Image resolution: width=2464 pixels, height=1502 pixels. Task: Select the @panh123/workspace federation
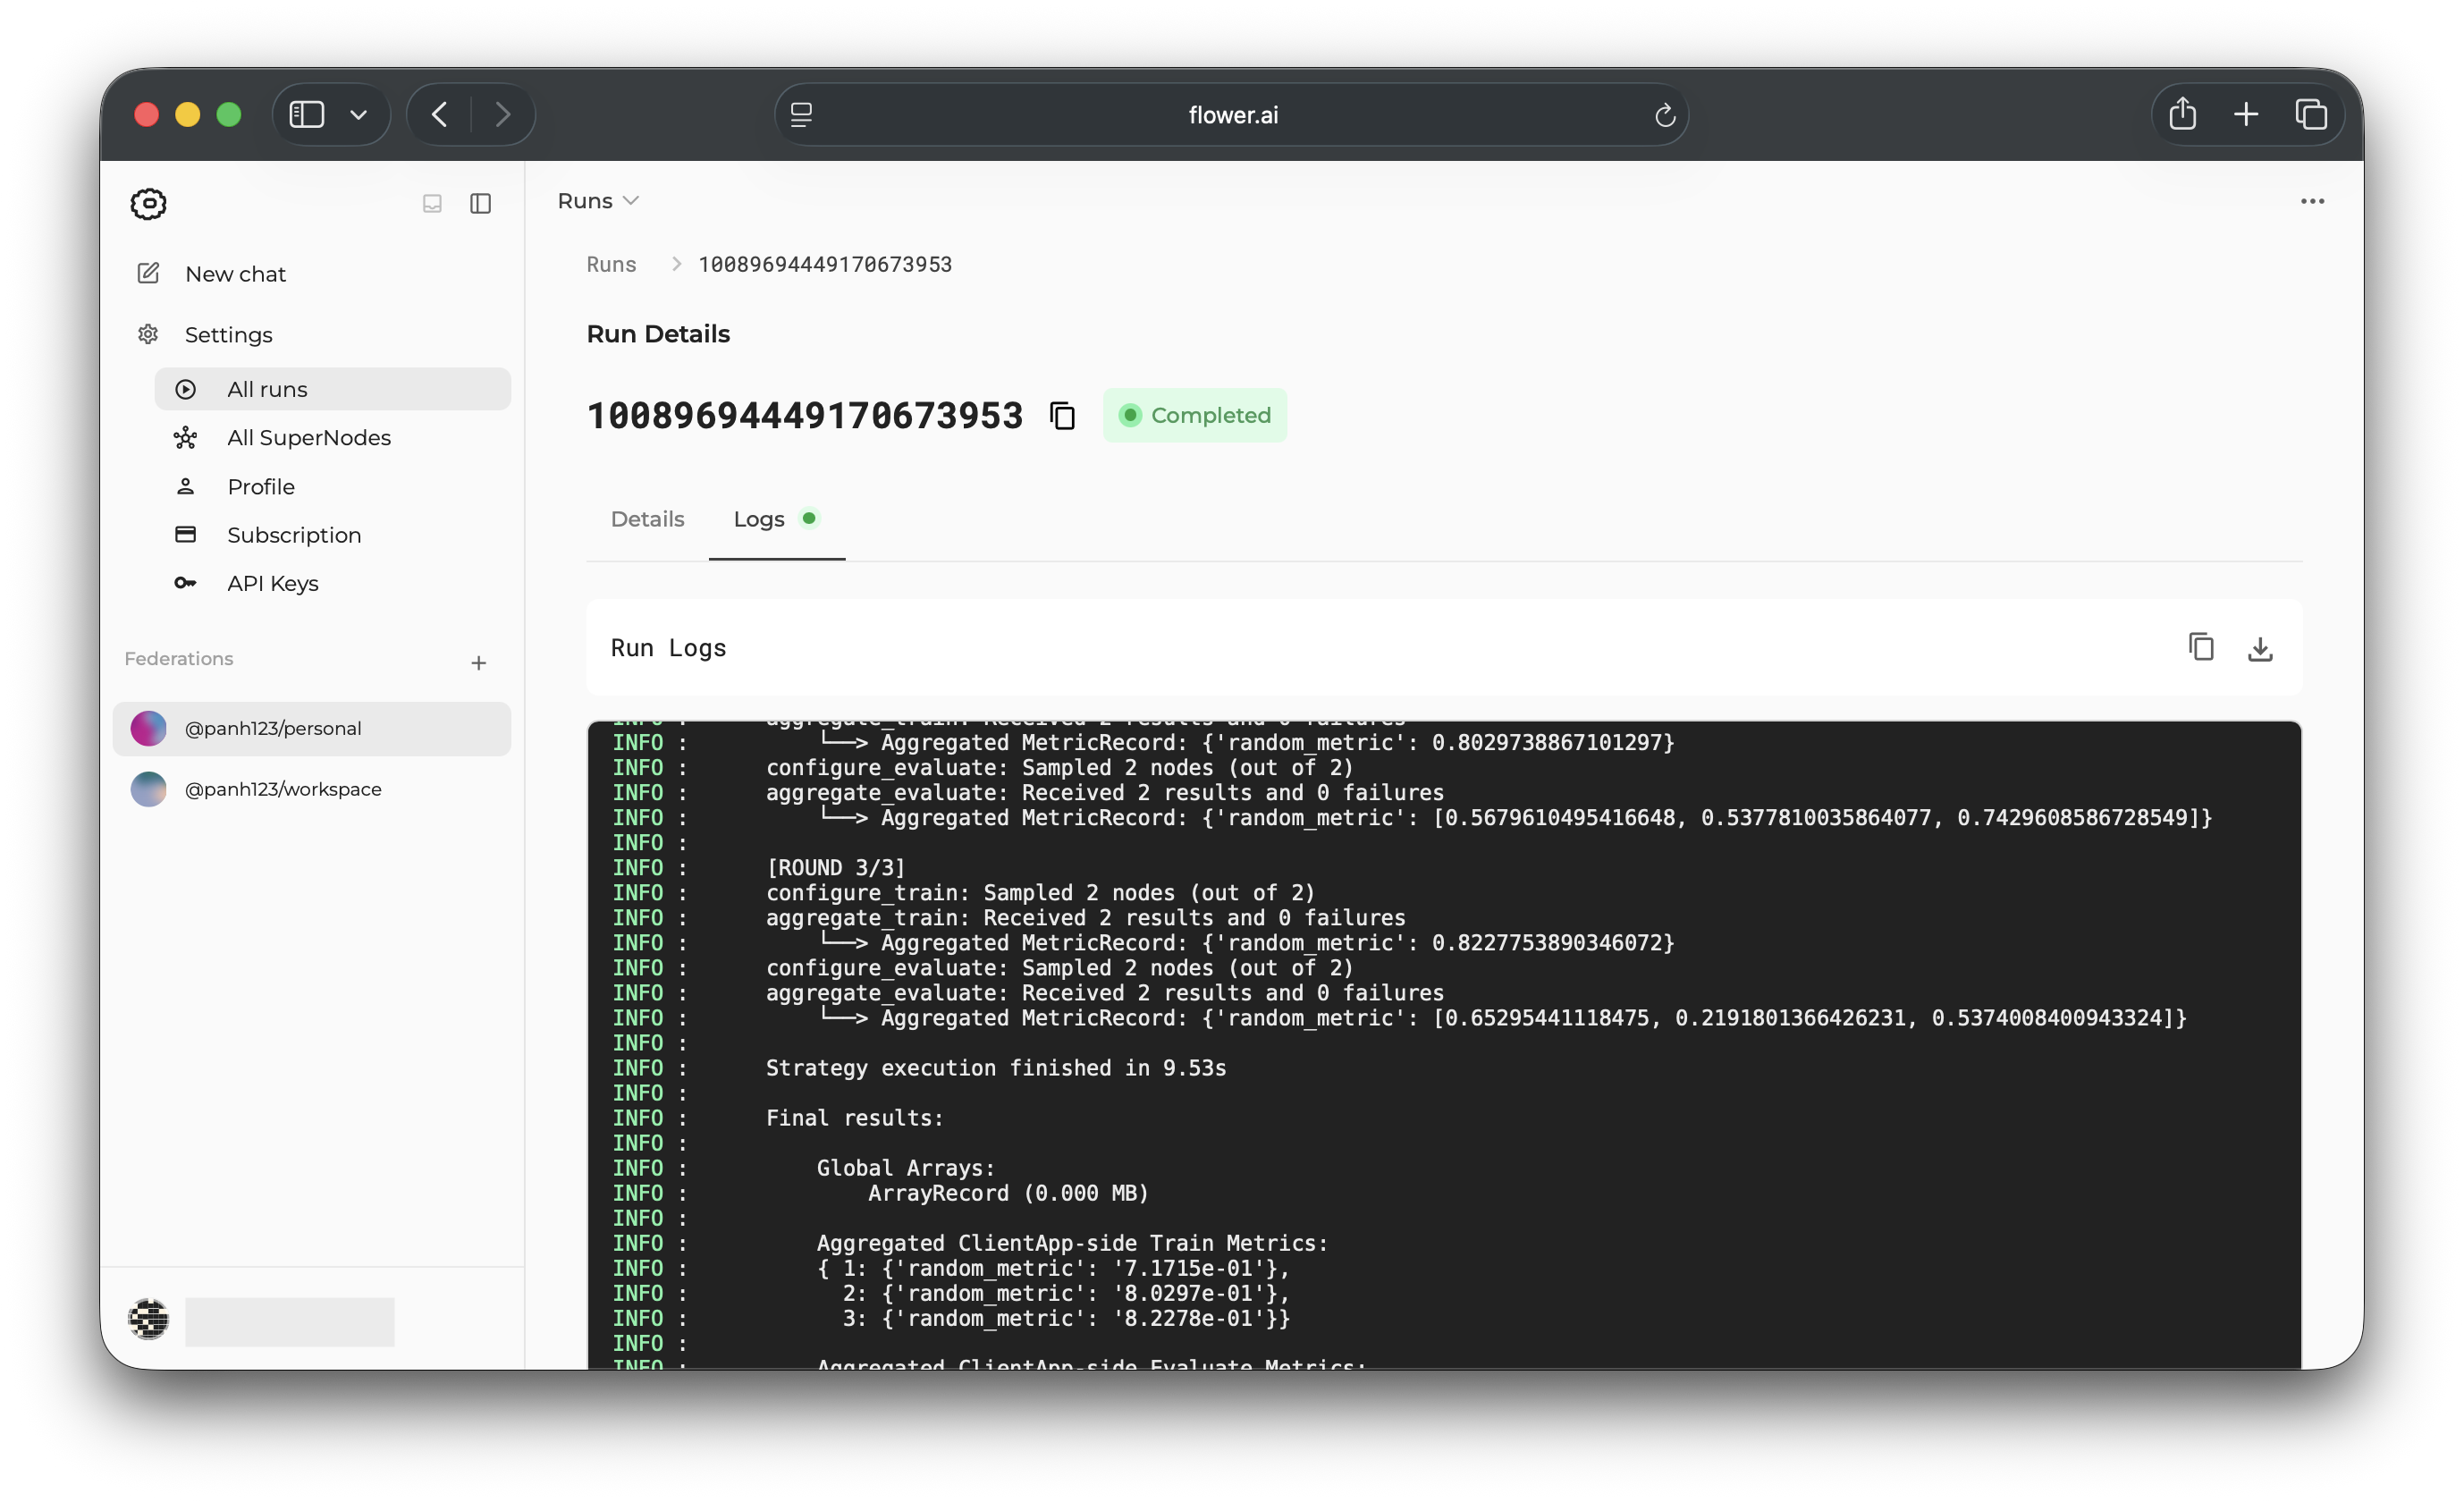[312, 789]
